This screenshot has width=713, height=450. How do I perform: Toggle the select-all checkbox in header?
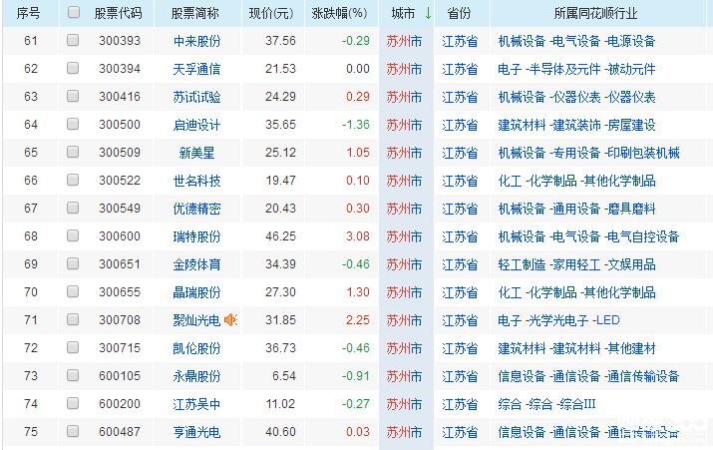73,12
